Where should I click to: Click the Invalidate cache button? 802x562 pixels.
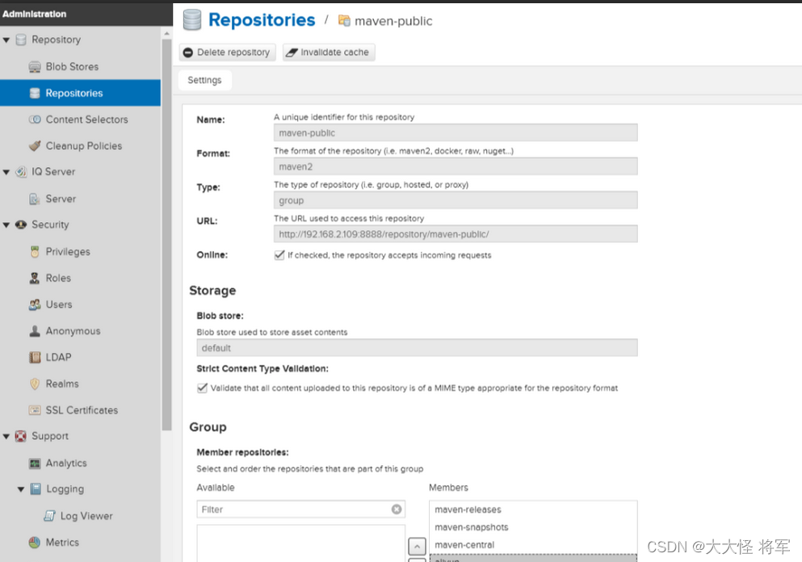coord(329,52)
